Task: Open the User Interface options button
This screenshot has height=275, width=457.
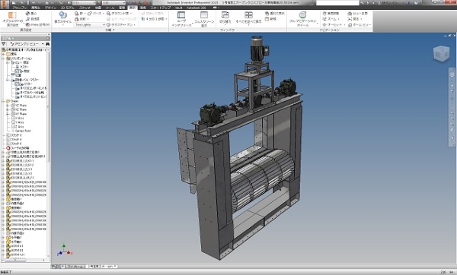Action: coord(181,19)
